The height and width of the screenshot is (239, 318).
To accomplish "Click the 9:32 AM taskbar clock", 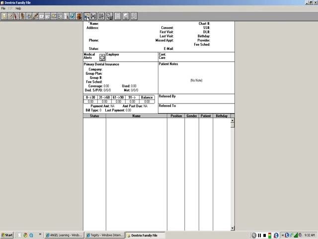I will 310,235.
